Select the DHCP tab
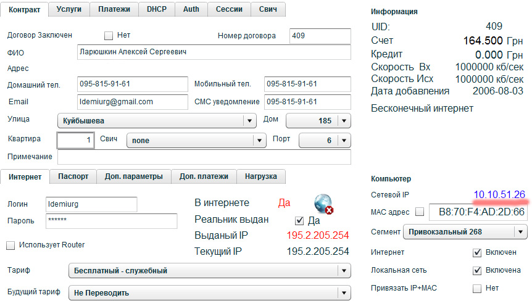 tap(157, 9)
